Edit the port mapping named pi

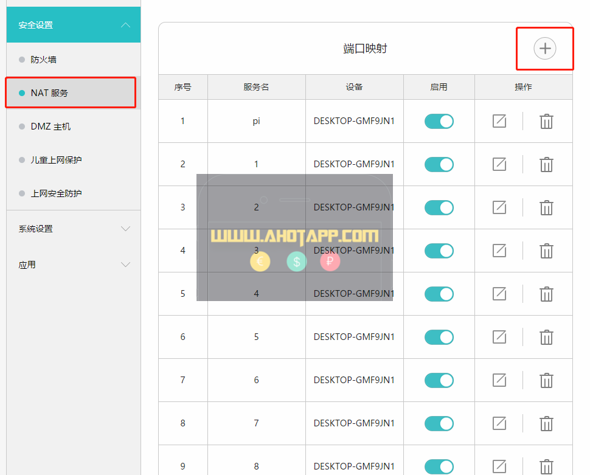[x=499, y=121]
